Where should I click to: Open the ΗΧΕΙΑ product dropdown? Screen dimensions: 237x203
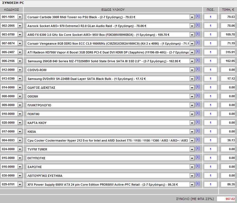(x=192, y=132)
